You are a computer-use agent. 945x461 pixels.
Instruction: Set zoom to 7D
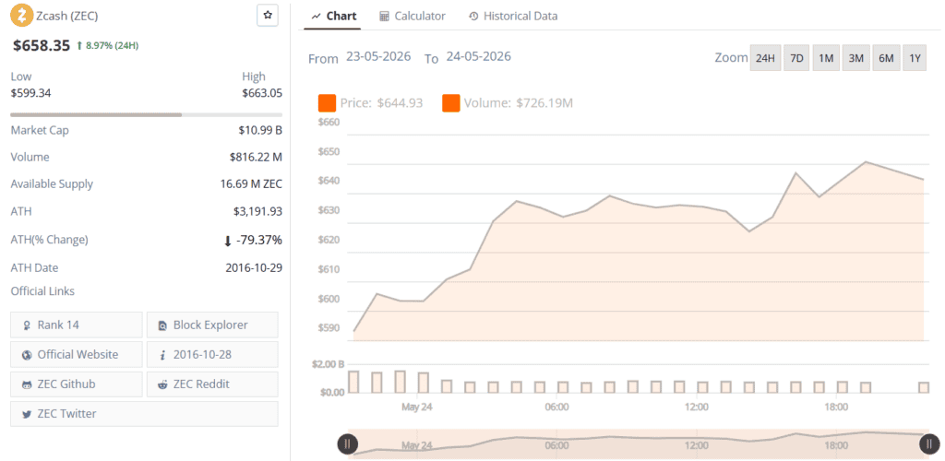[x=796, y=58]
